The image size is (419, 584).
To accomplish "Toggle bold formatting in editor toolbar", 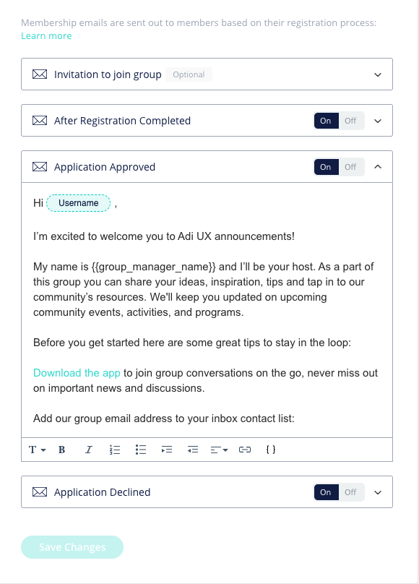I will pos(62,450).
